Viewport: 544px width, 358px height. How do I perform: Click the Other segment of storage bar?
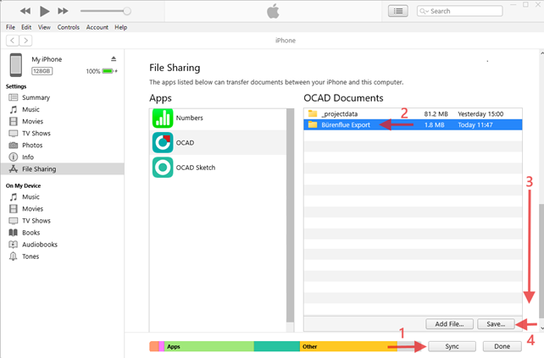[348, 346]
